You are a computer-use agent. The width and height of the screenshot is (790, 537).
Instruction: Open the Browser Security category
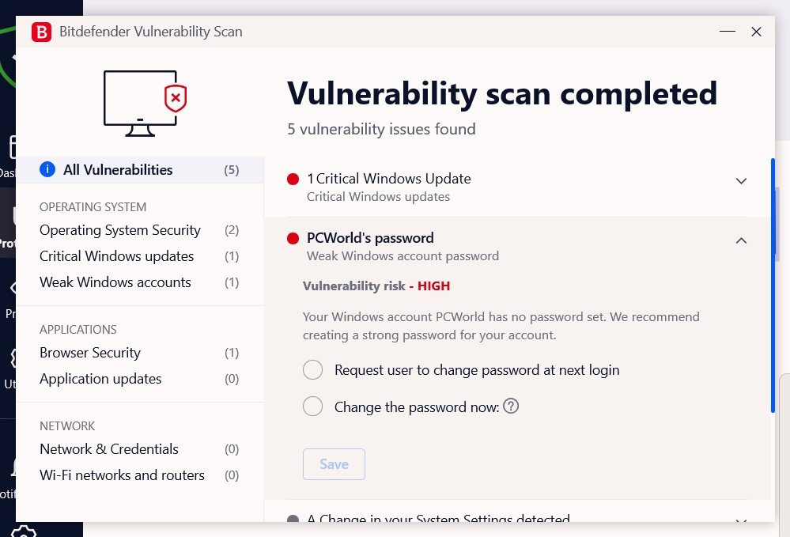(89, 353)
